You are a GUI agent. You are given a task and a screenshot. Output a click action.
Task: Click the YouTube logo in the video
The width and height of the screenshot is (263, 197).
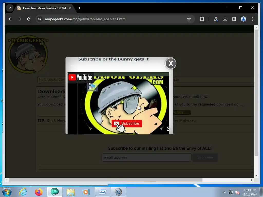(80, 77)
